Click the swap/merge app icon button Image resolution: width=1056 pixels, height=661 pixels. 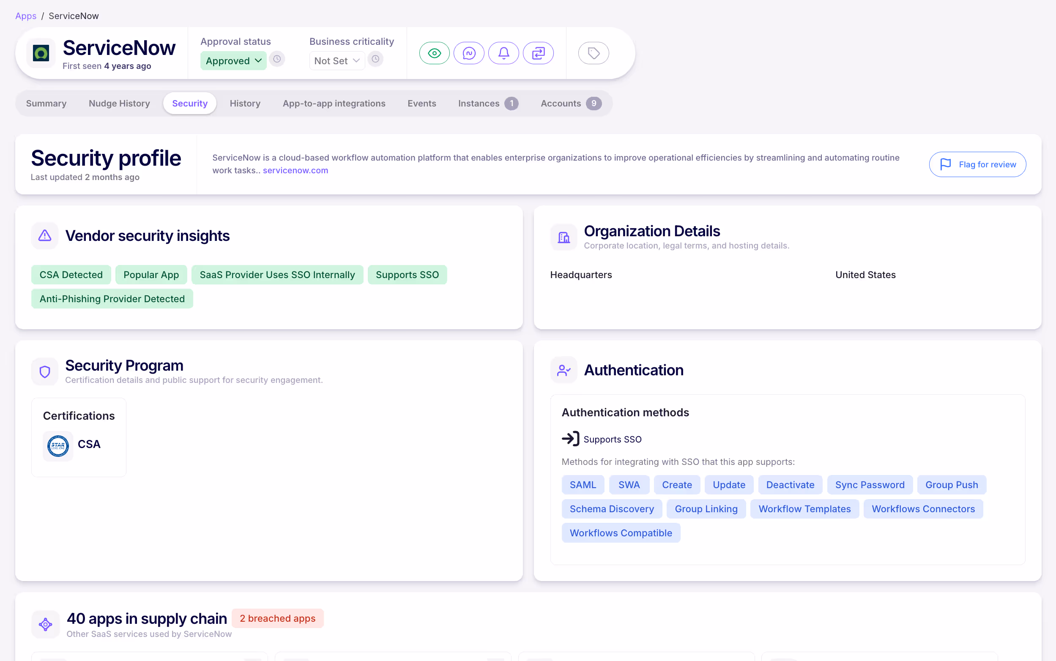coord(538,53)
